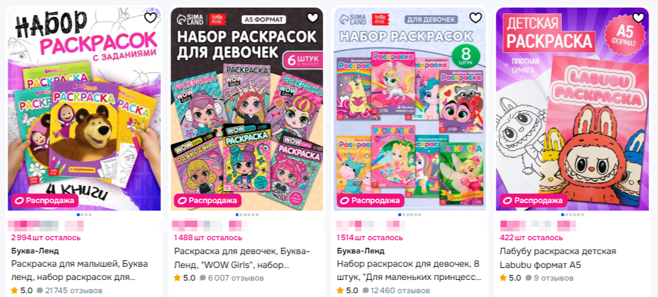This screenshot has width=658, height=297.
Task: Select image carousel dots under WOW Girls image
Action: point(247,214)
